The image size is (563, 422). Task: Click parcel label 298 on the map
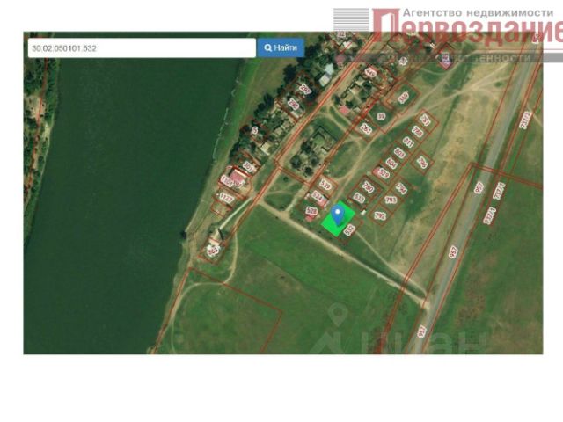tap(294, 104)
